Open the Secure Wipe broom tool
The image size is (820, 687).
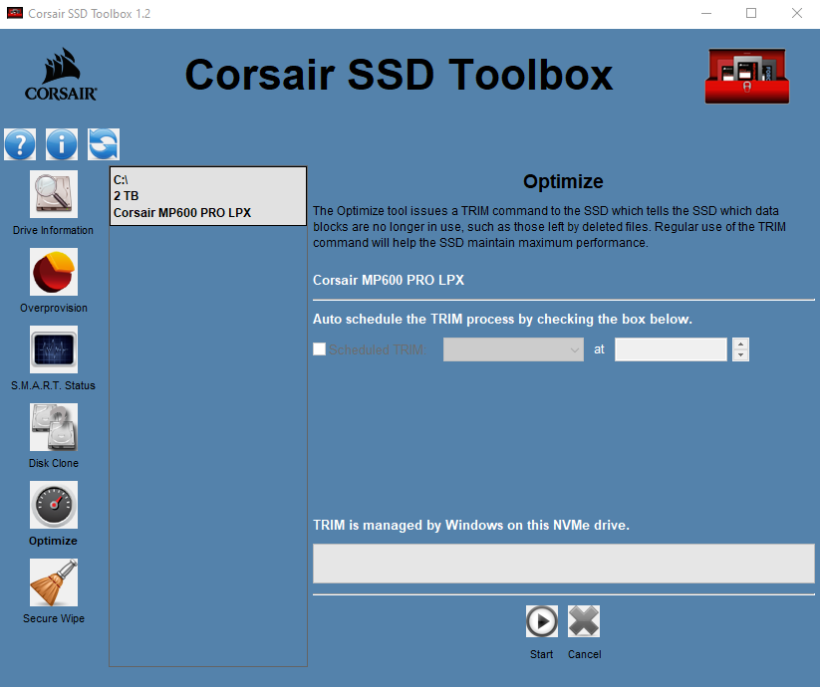click(x=54, y=583)
